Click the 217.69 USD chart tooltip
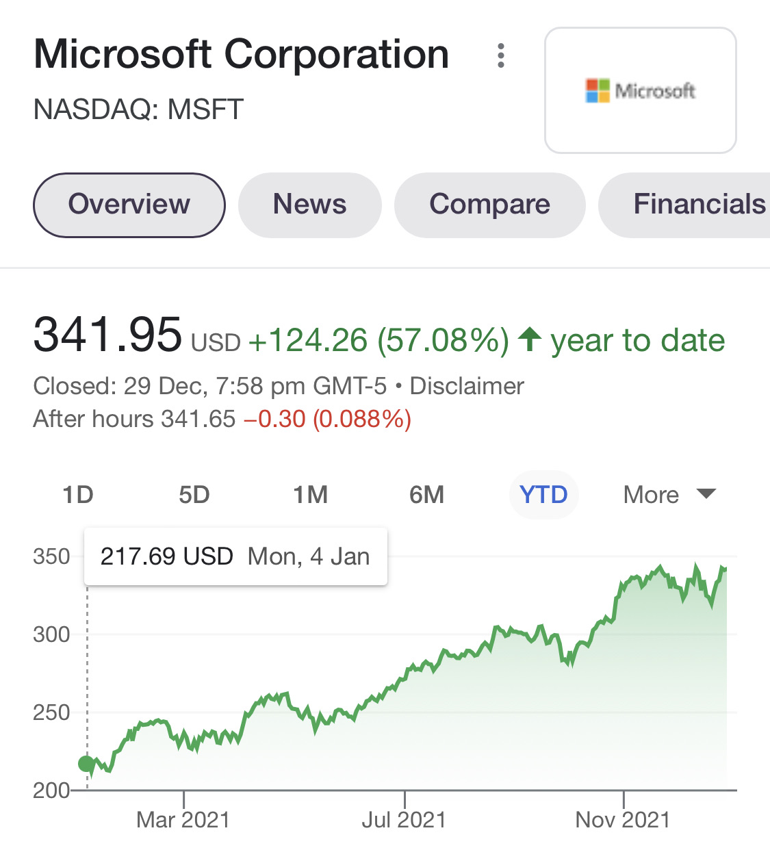 coord(235,556)
